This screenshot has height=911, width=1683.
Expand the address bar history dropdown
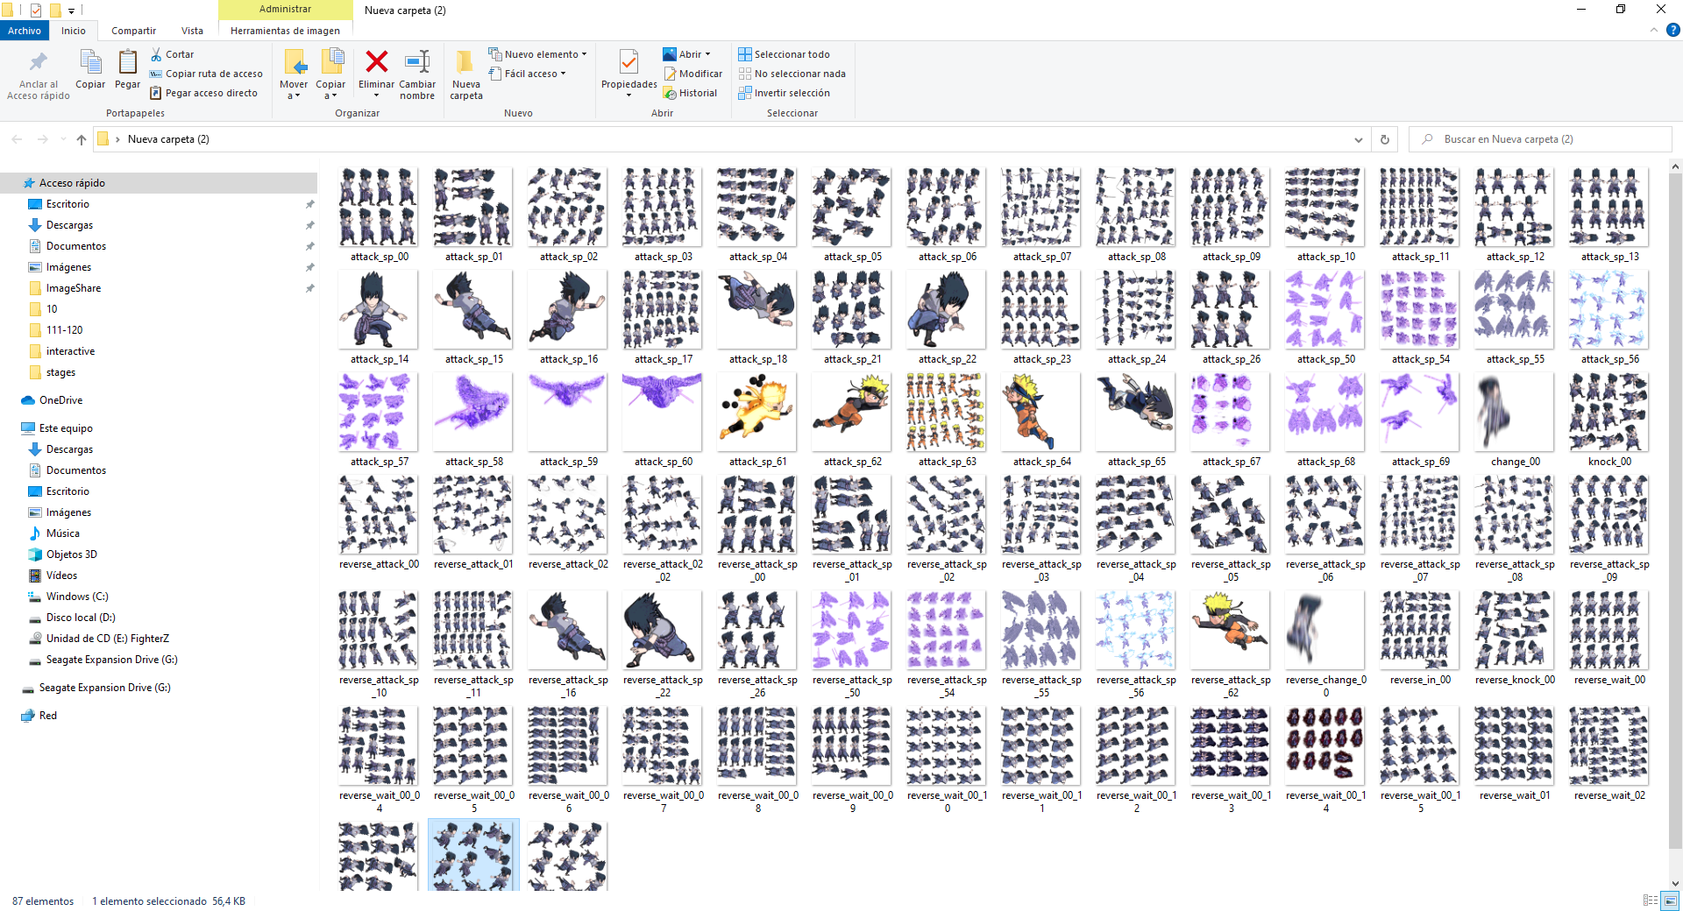[x=1359, y=139]
